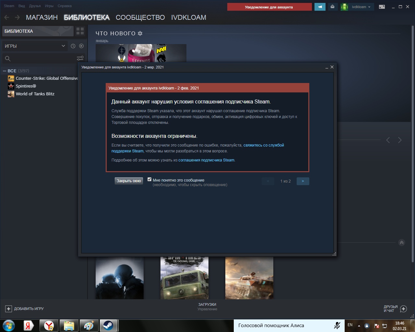Open Paint taskbar icon

(x=89, y=326)
